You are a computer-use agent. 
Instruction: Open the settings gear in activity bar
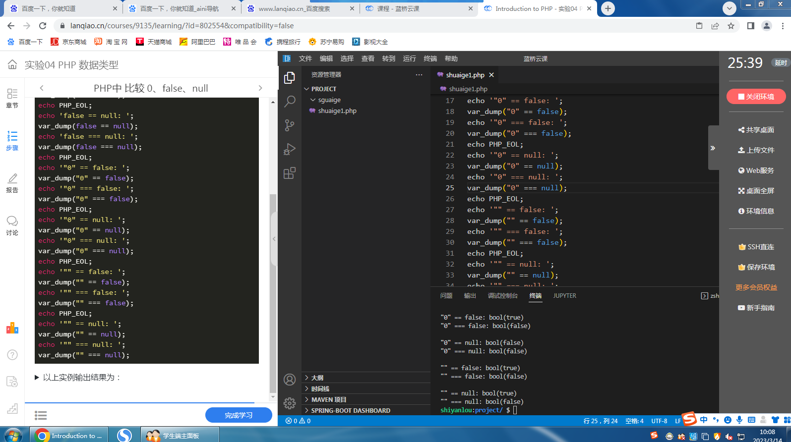(290, 403)
